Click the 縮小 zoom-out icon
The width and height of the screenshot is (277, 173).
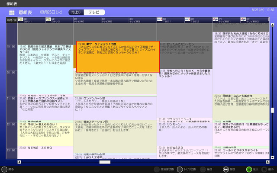tap(264, 169)
